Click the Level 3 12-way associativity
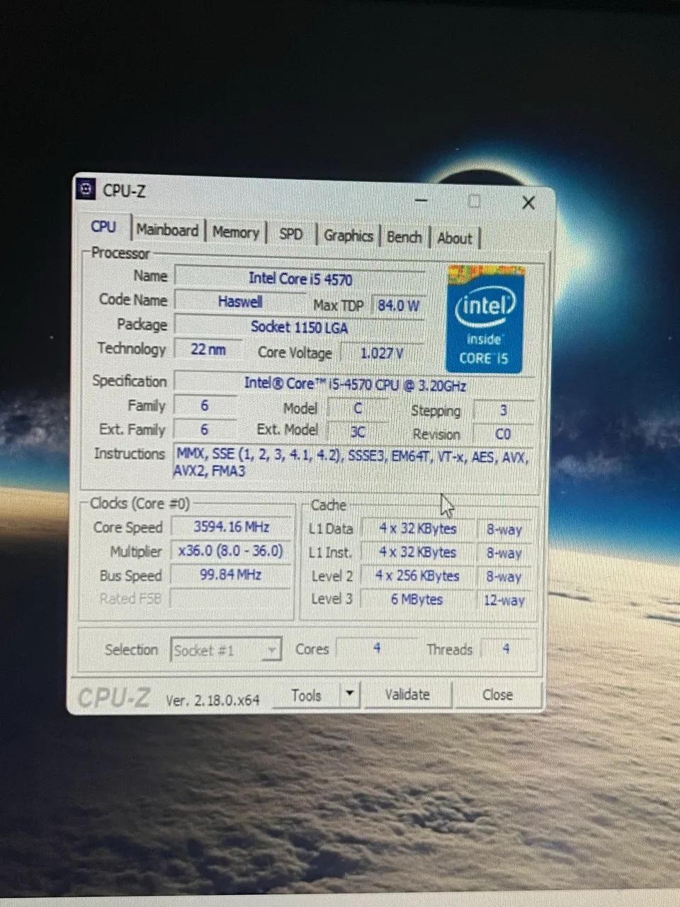 click(x=504, y=601)
